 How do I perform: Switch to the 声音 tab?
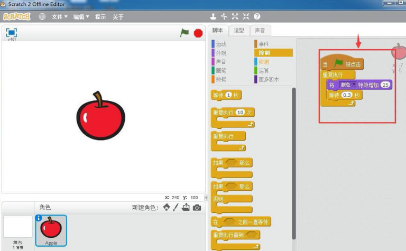[260, 30]
